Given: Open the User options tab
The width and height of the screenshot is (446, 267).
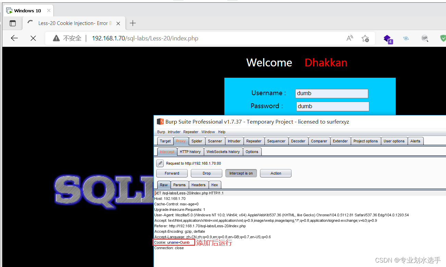Looking at the screenshot, I should tap(394, 141).
